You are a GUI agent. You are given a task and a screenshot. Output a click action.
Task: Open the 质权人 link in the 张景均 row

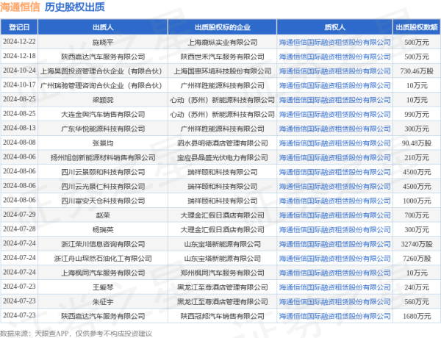coord(334,143)
